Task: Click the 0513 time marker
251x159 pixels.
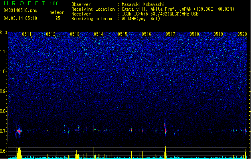Action: coord(75,34)
